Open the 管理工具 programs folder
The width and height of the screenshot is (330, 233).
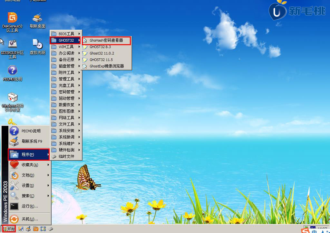point(66,79)
